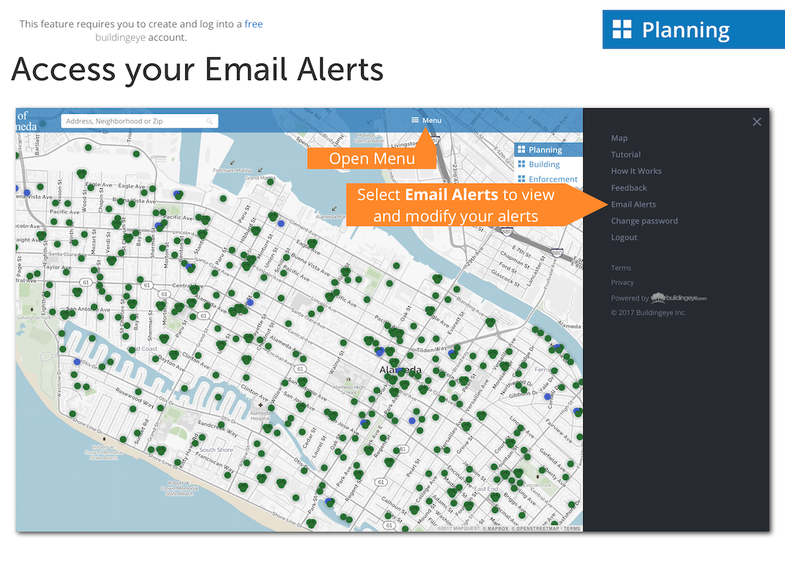Click the Washington Park label on the map
Viewport: 785px width, 561px height.
(x=33, y=318)
